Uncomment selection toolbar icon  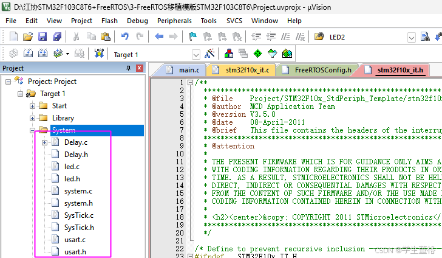click(300, 37)
